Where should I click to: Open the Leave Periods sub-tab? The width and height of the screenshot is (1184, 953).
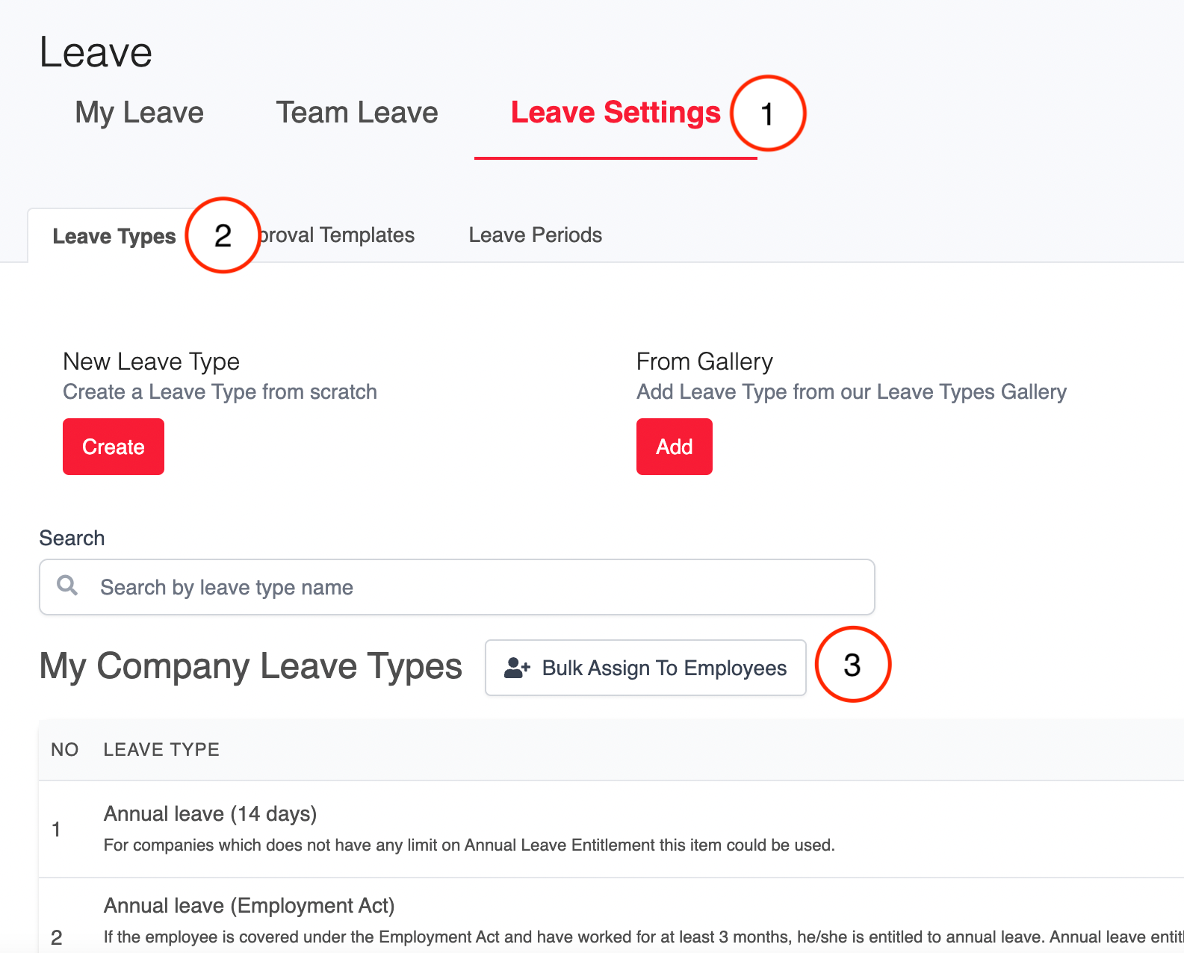[536, 235]
